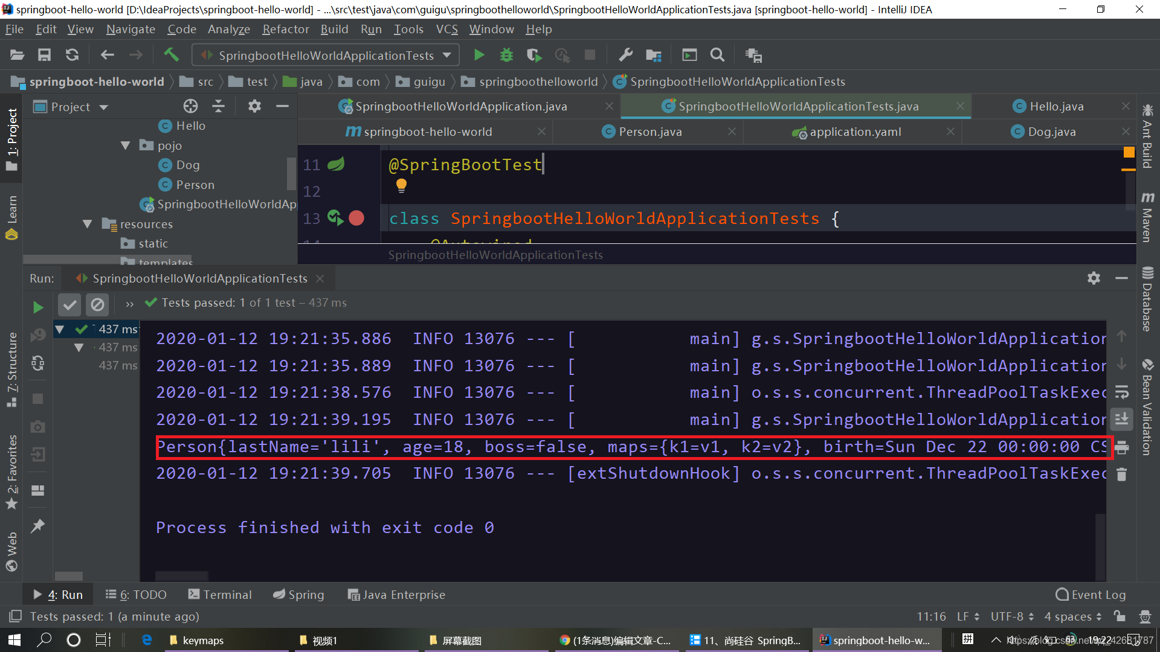Click the intention lightbulb icon in editor
Screen dimensions: 1160x652
(401, 185)
